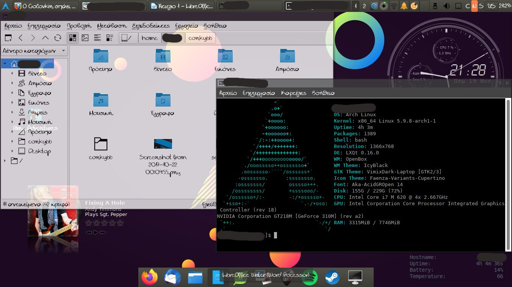
Task: Reload the current folder view
Action: pos(58,38)
